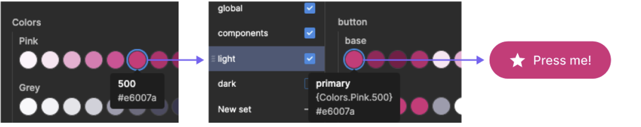Viewport: 641px width, 127px height.
Task: Click the star icon in the button
Action: pos(517,60)
